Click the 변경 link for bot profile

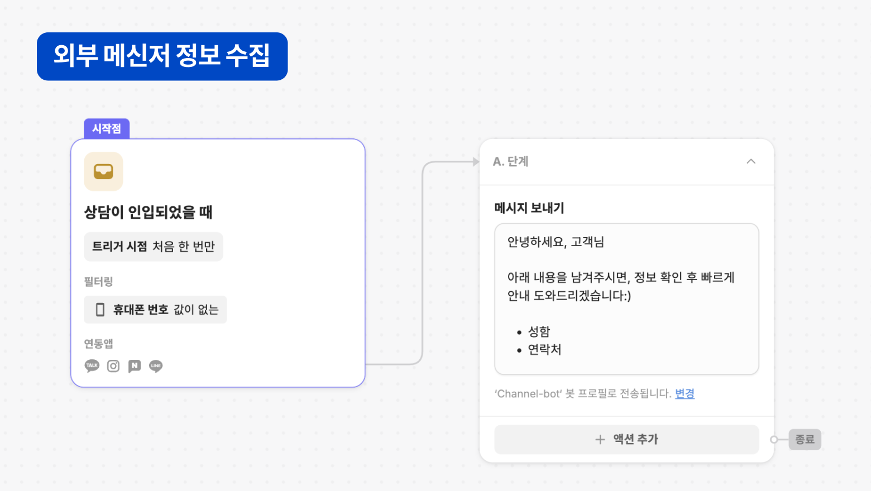[685, 393]
